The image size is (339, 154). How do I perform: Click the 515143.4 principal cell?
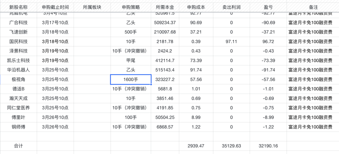click(x=165, y=70)
